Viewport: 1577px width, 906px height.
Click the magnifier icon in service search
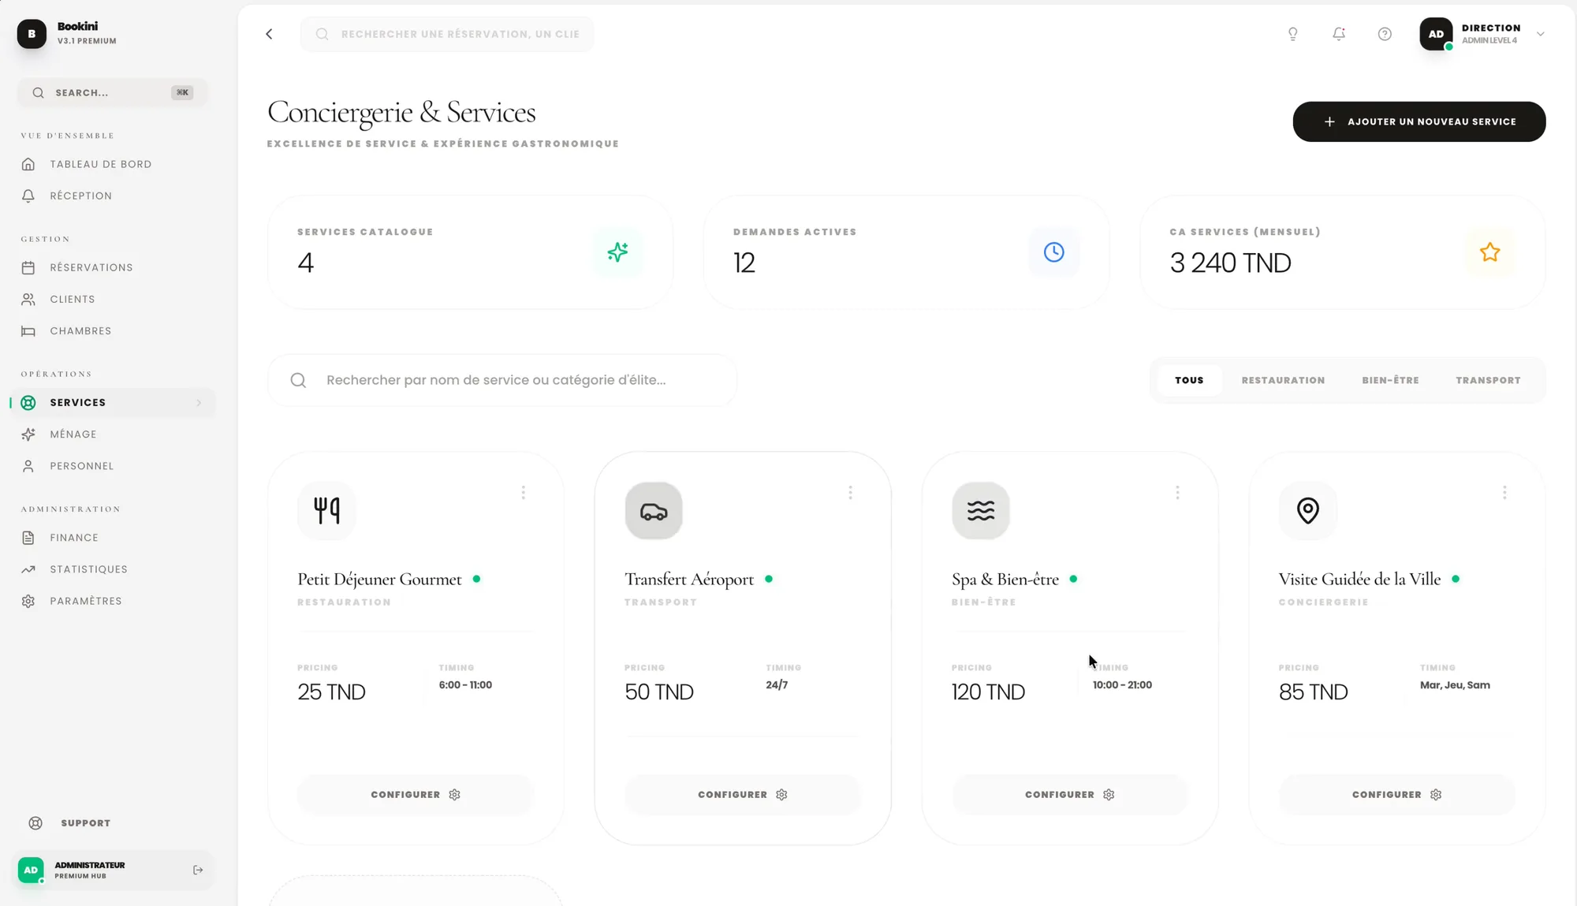[298, 380]
